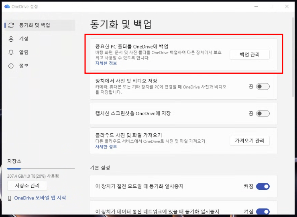Click 캡처한 스크린샷을 OneDrive에 저장 label

point(133,113)
